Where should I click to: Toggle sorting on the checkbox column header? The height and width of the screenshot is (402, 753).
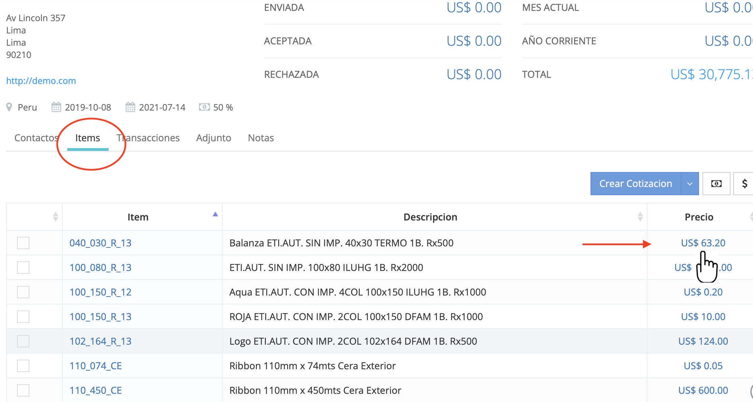pyautogui.click(x=55, y=217)
